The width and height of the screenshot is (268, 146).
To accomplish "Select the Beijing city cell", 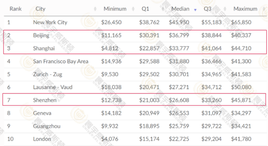I will pyautogui.click(x=41, y=35).
